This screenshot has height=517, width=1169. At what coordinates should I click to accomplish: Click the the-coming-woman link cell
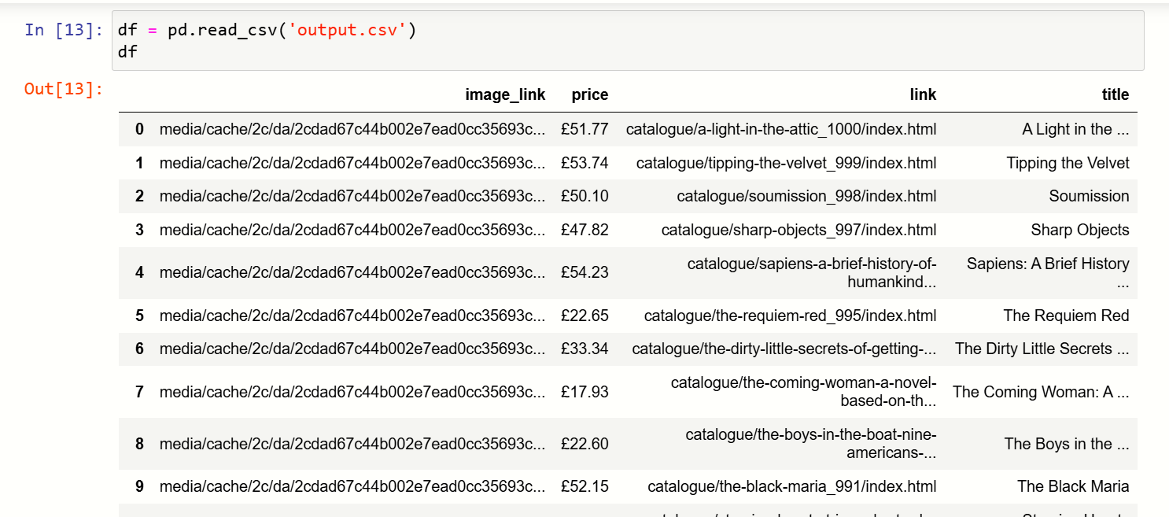click(x=804, y=391)
